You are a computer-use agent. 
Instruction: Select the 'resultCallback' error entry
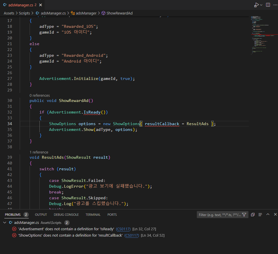[139, 235]
